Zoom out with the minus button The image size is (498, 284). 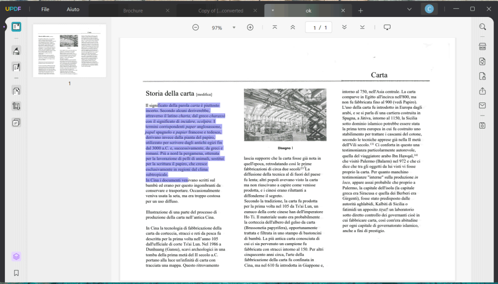click(x=196, y=28)
